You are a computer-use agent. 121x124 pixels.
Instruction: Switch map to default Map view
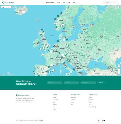3,7
